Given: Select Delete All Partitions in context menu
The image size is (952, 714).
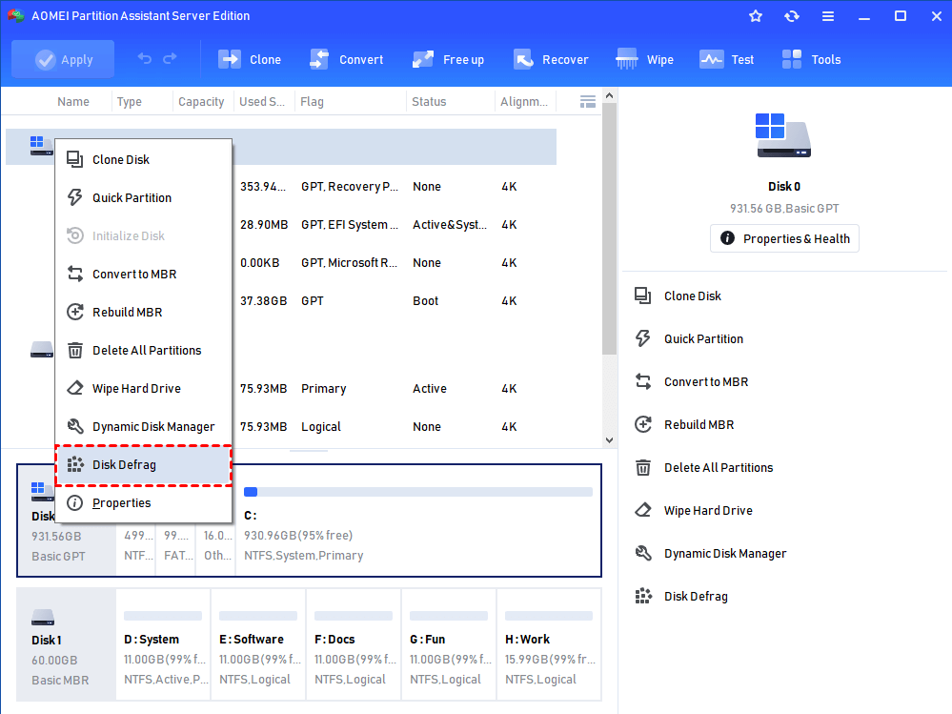Looking at the screenshot, I should (x=143, y=350).
